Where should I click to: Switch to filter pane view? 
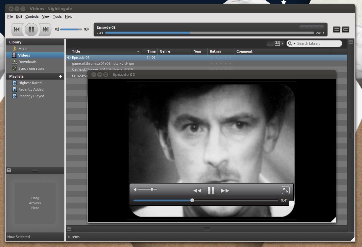(277, 43)
